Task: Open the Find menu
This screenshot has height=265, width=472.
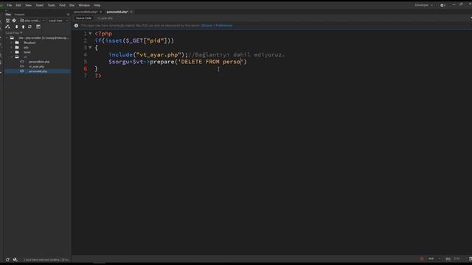Action: [62, 5]
